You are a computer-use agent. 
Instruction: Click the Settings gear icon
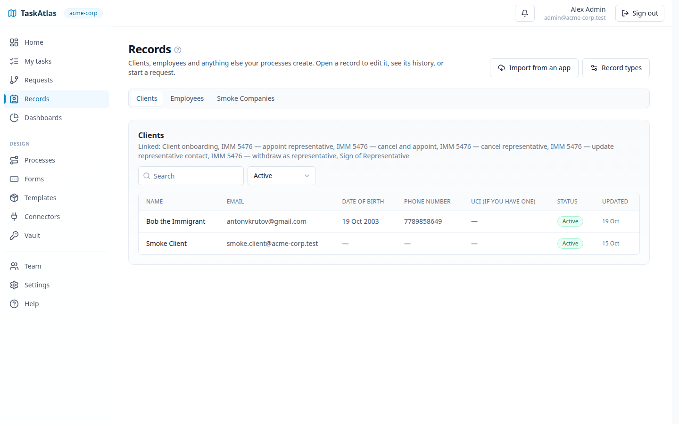[14, 285]
